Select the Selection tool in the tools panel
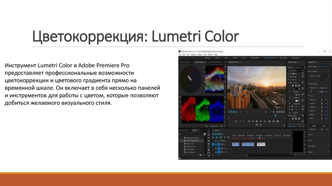This screenshot has width=332, height=186. click(x=209, y=132)
